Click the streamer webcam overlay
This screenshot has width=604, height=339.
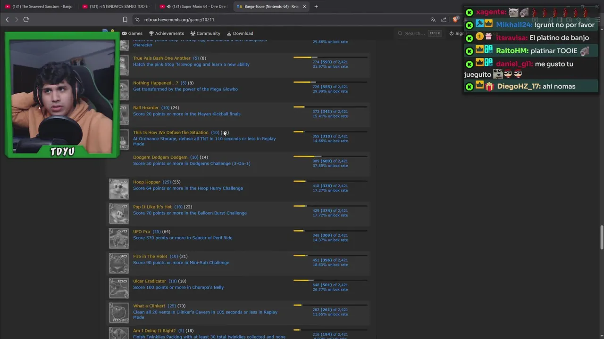click(61, 94)
